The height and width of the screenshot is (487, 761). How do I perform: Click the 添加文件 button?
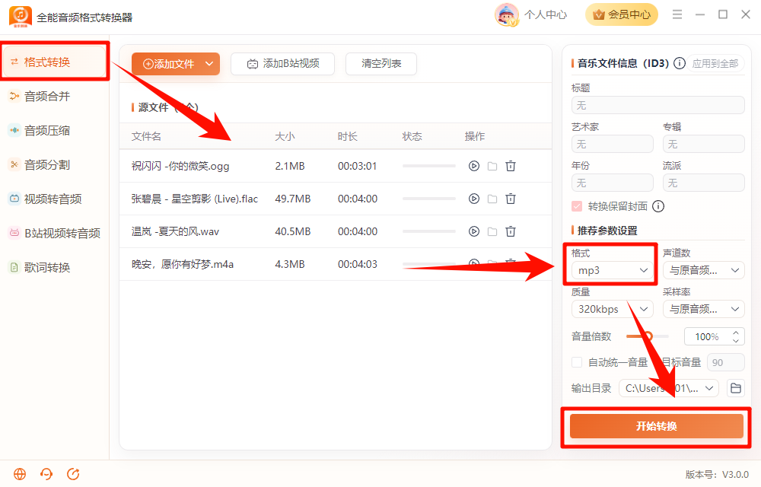[169, 64]
